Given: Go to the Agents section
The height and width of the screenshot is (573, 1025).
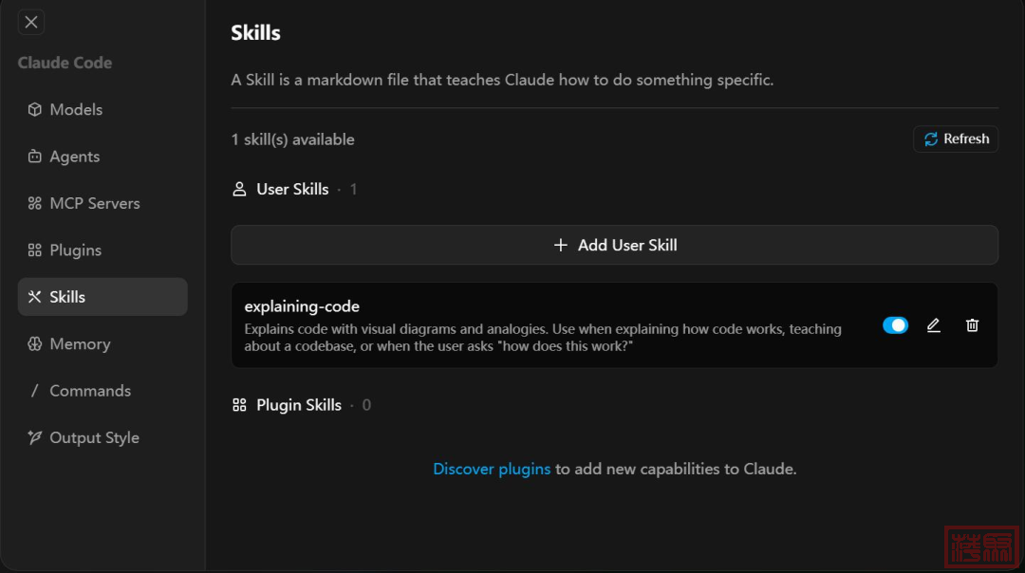Looking at the screenshot, I should 74,157.
